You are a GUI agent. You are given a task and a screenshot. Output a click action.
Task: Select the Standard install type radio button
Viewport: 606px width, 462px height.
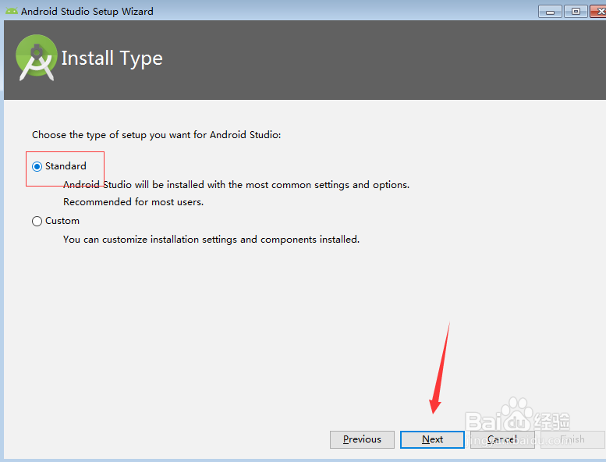(x=37, y=167)
